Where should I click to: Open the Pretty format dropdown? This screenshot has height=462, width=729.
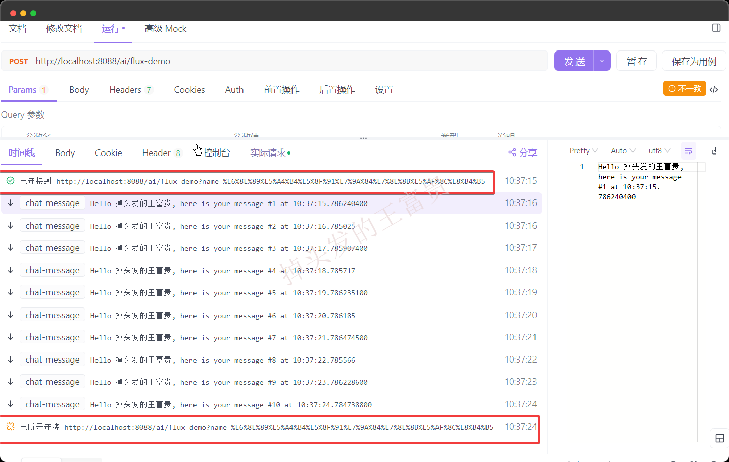click(x=584, y=151)
